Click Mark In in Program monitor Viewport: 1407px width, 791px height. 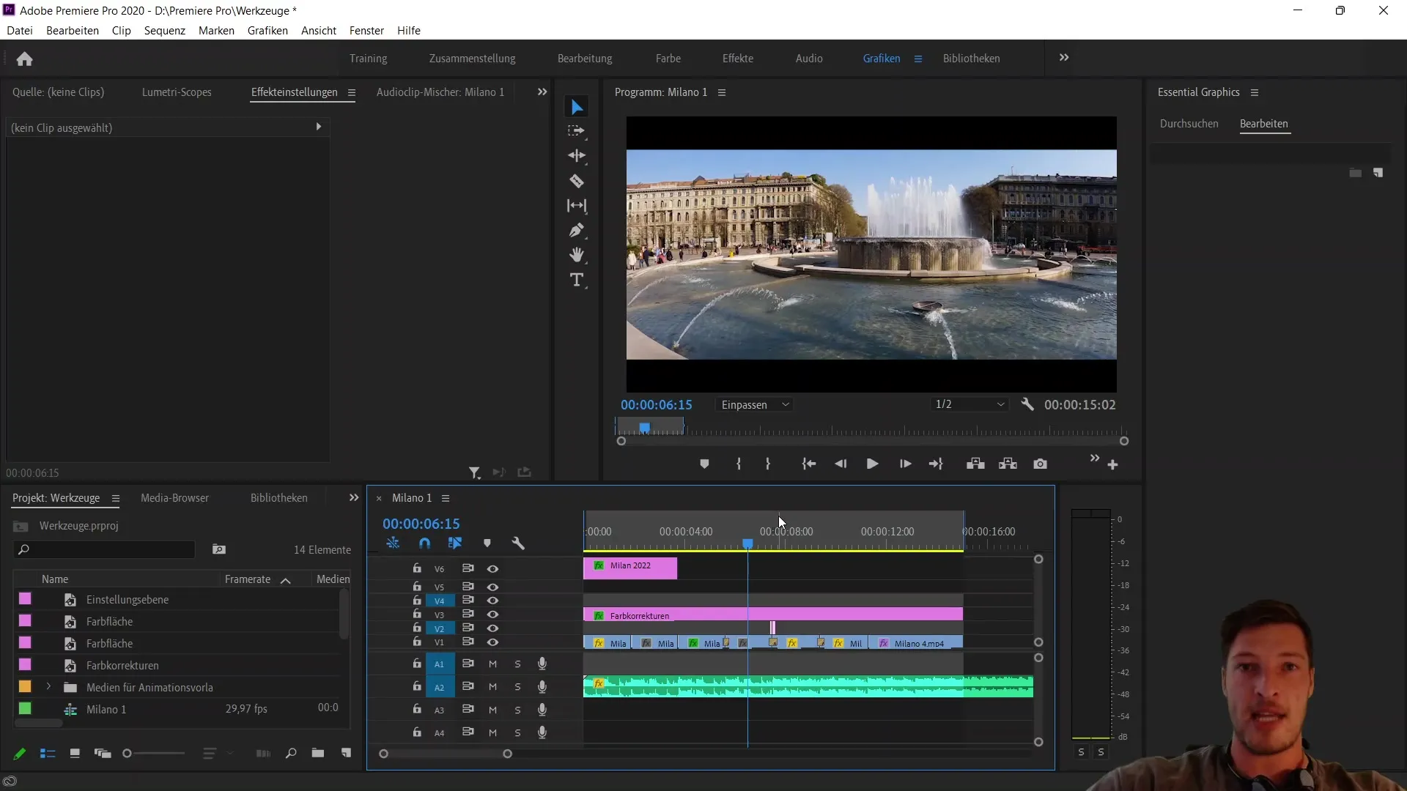[x=739, y=464]
